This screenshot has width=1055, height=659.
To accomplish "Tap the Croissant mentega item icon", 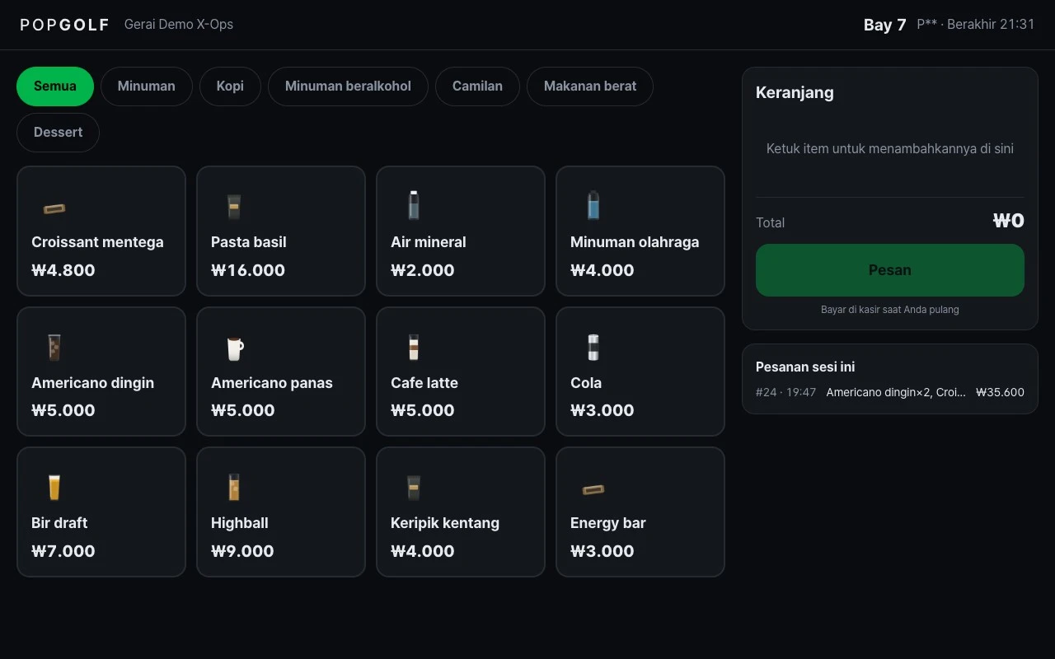I will [x=54, y=208].
